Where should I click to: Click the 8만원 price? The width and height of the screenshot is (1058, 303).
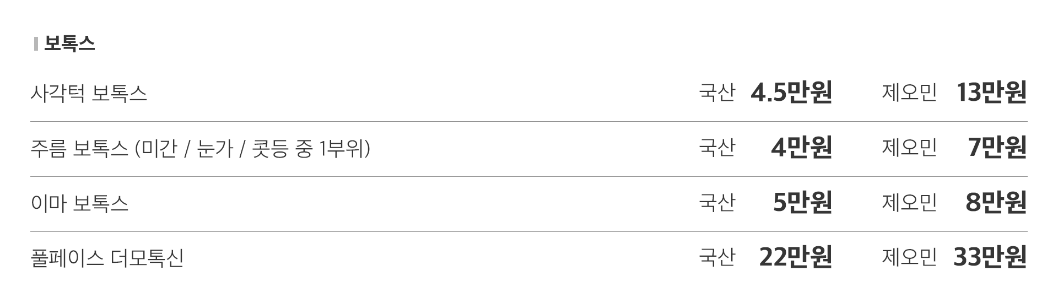click(996, 202)
